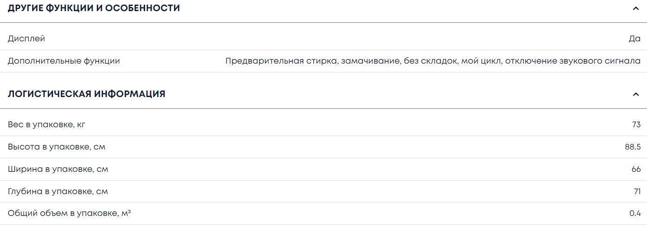Viewport: 647px width, 228px height.
Task: Click the height value 88.5
Action: click(633, 147)
